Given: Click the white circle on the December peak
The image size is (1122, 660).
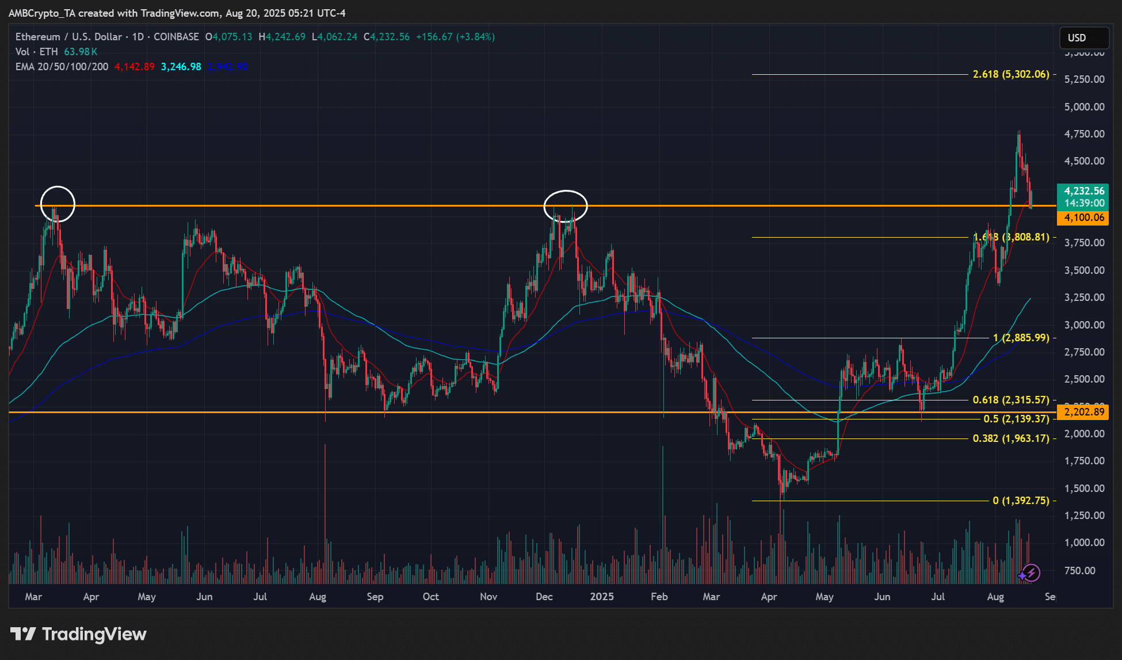Looking at the screenshot, I should coord(566,205).
